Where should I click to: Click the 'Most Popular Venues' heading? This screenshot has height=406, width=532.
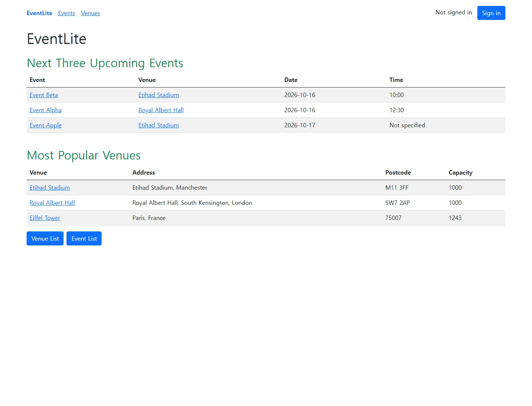tap(83, 155)
